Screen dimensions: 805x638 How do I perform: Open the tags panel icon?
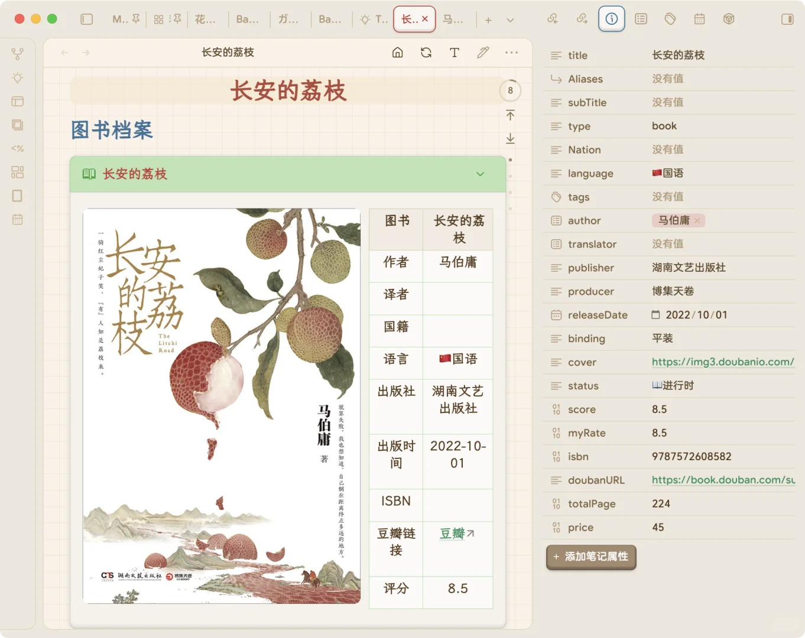[670, 19]
